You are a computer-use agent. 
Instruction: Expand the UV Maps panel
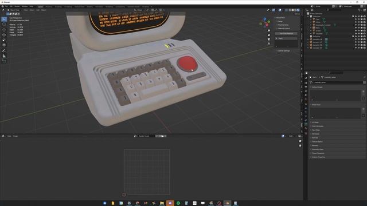click(315, 122)
